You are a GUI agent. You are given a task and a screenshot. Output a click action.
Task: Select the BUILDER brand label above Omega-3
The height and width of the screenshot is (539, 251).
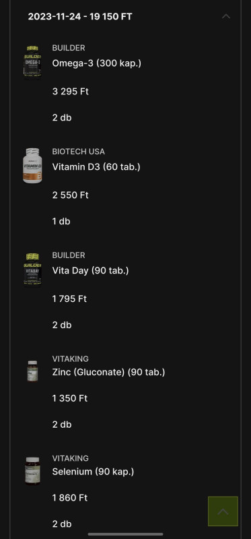(69, 48)
